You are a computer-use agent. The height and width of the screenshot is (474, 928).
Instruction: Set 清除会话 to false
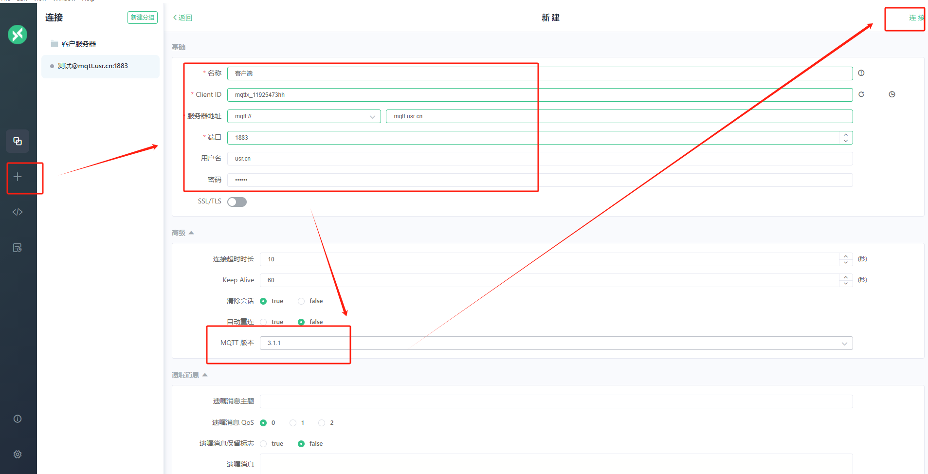click(x=302, y=301)
